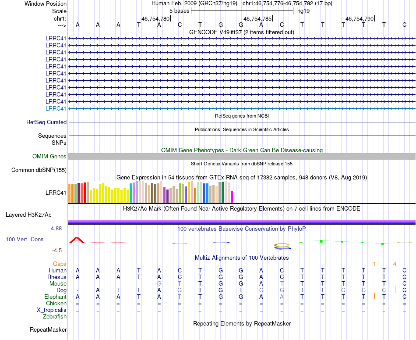
Task: Select the 'Scale' label in the base position track
Action: click(59, 11)
